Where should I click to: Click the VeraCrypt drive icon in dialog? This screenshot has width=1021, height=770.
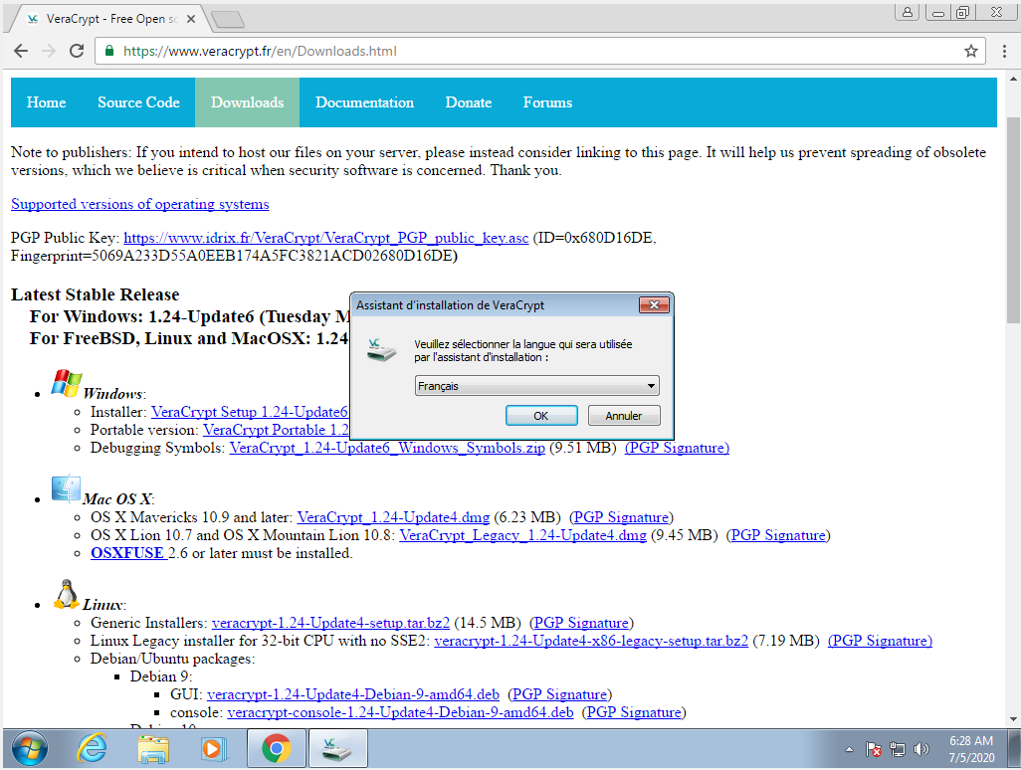381,349
